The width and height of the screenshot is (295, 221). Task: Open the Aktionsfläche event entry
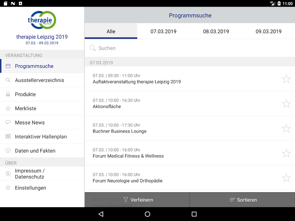coord(190,104)
